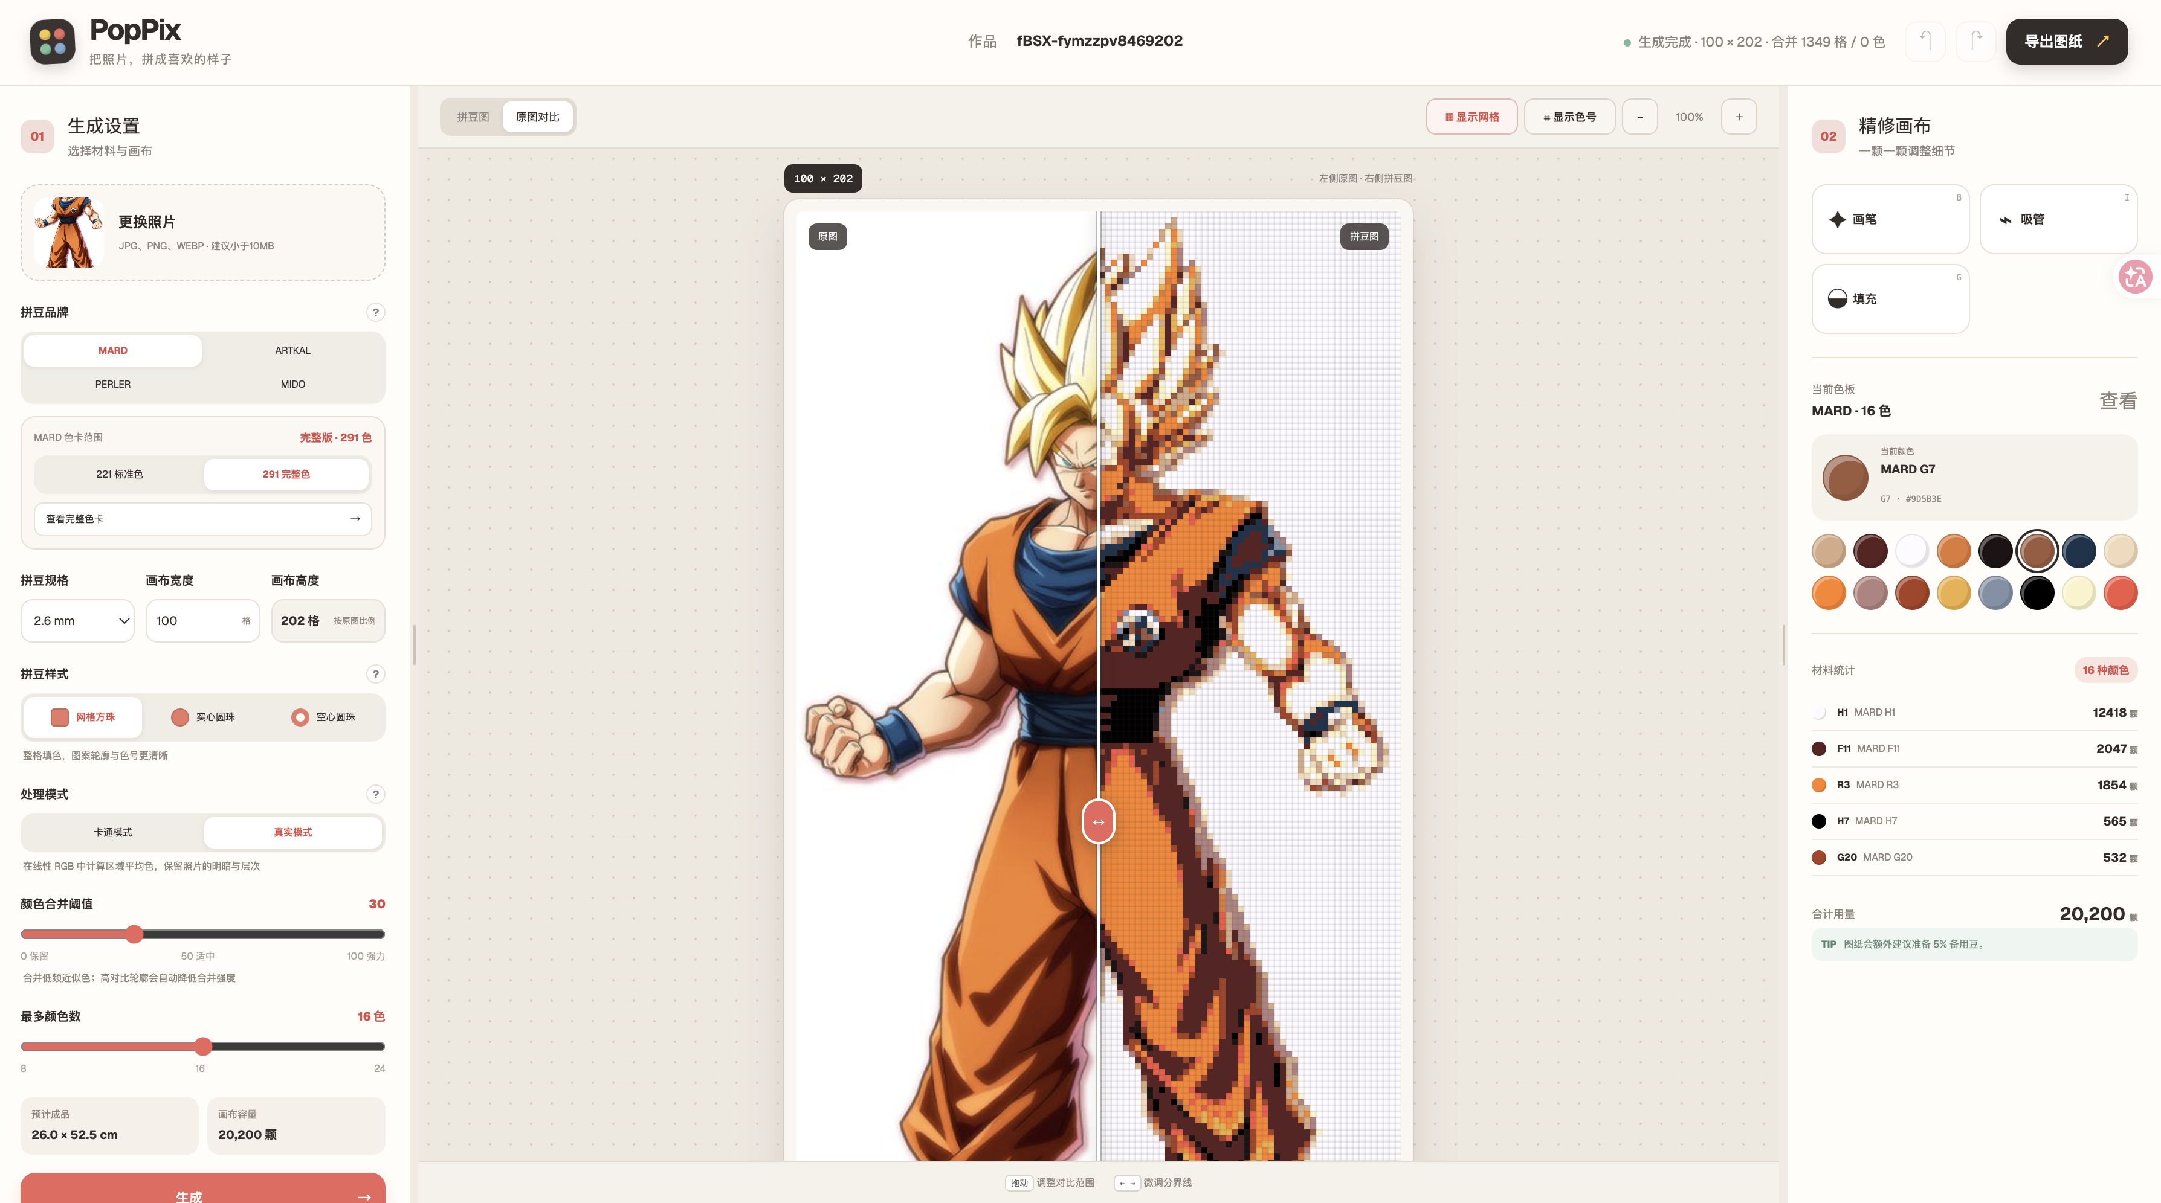
Task: Zoom out with the minus button
Action: pyautogui.click(x=1640, y=117)
